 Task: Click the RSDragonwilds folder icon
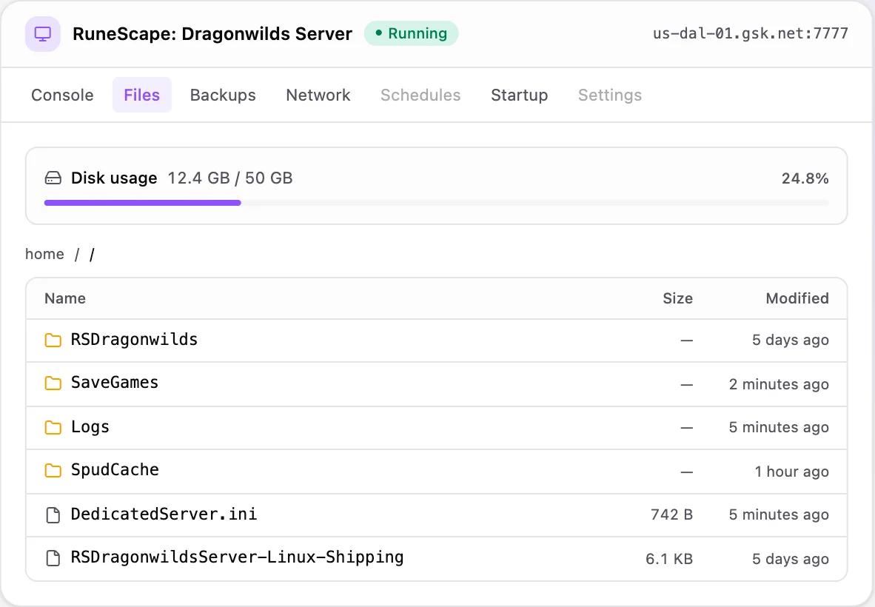[x=53, y=340]
